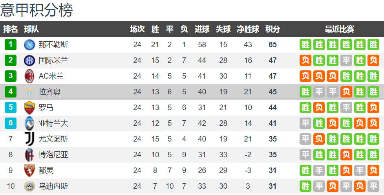Click the Torino bull crest

(29, 170)
